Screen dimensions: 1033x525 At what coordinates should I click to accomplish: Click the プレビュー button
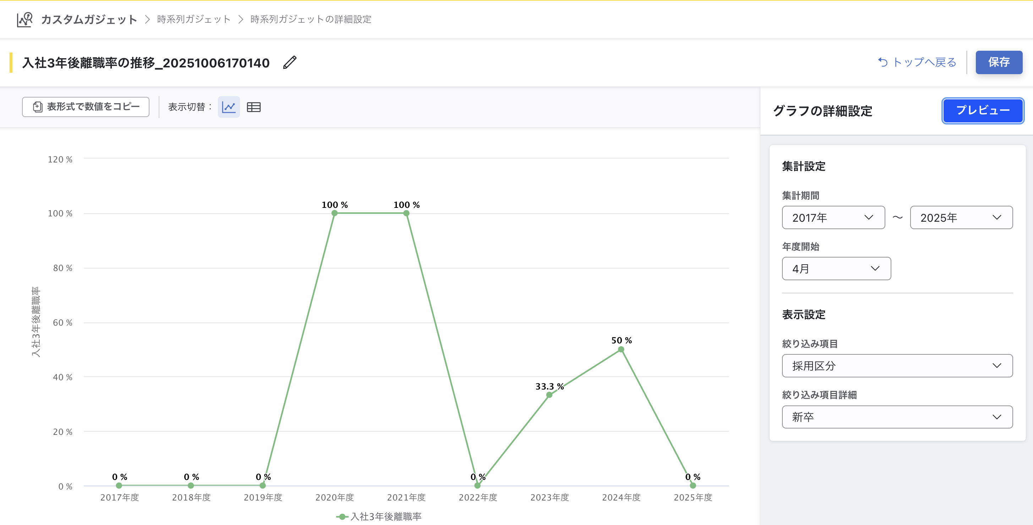point(983,111)
